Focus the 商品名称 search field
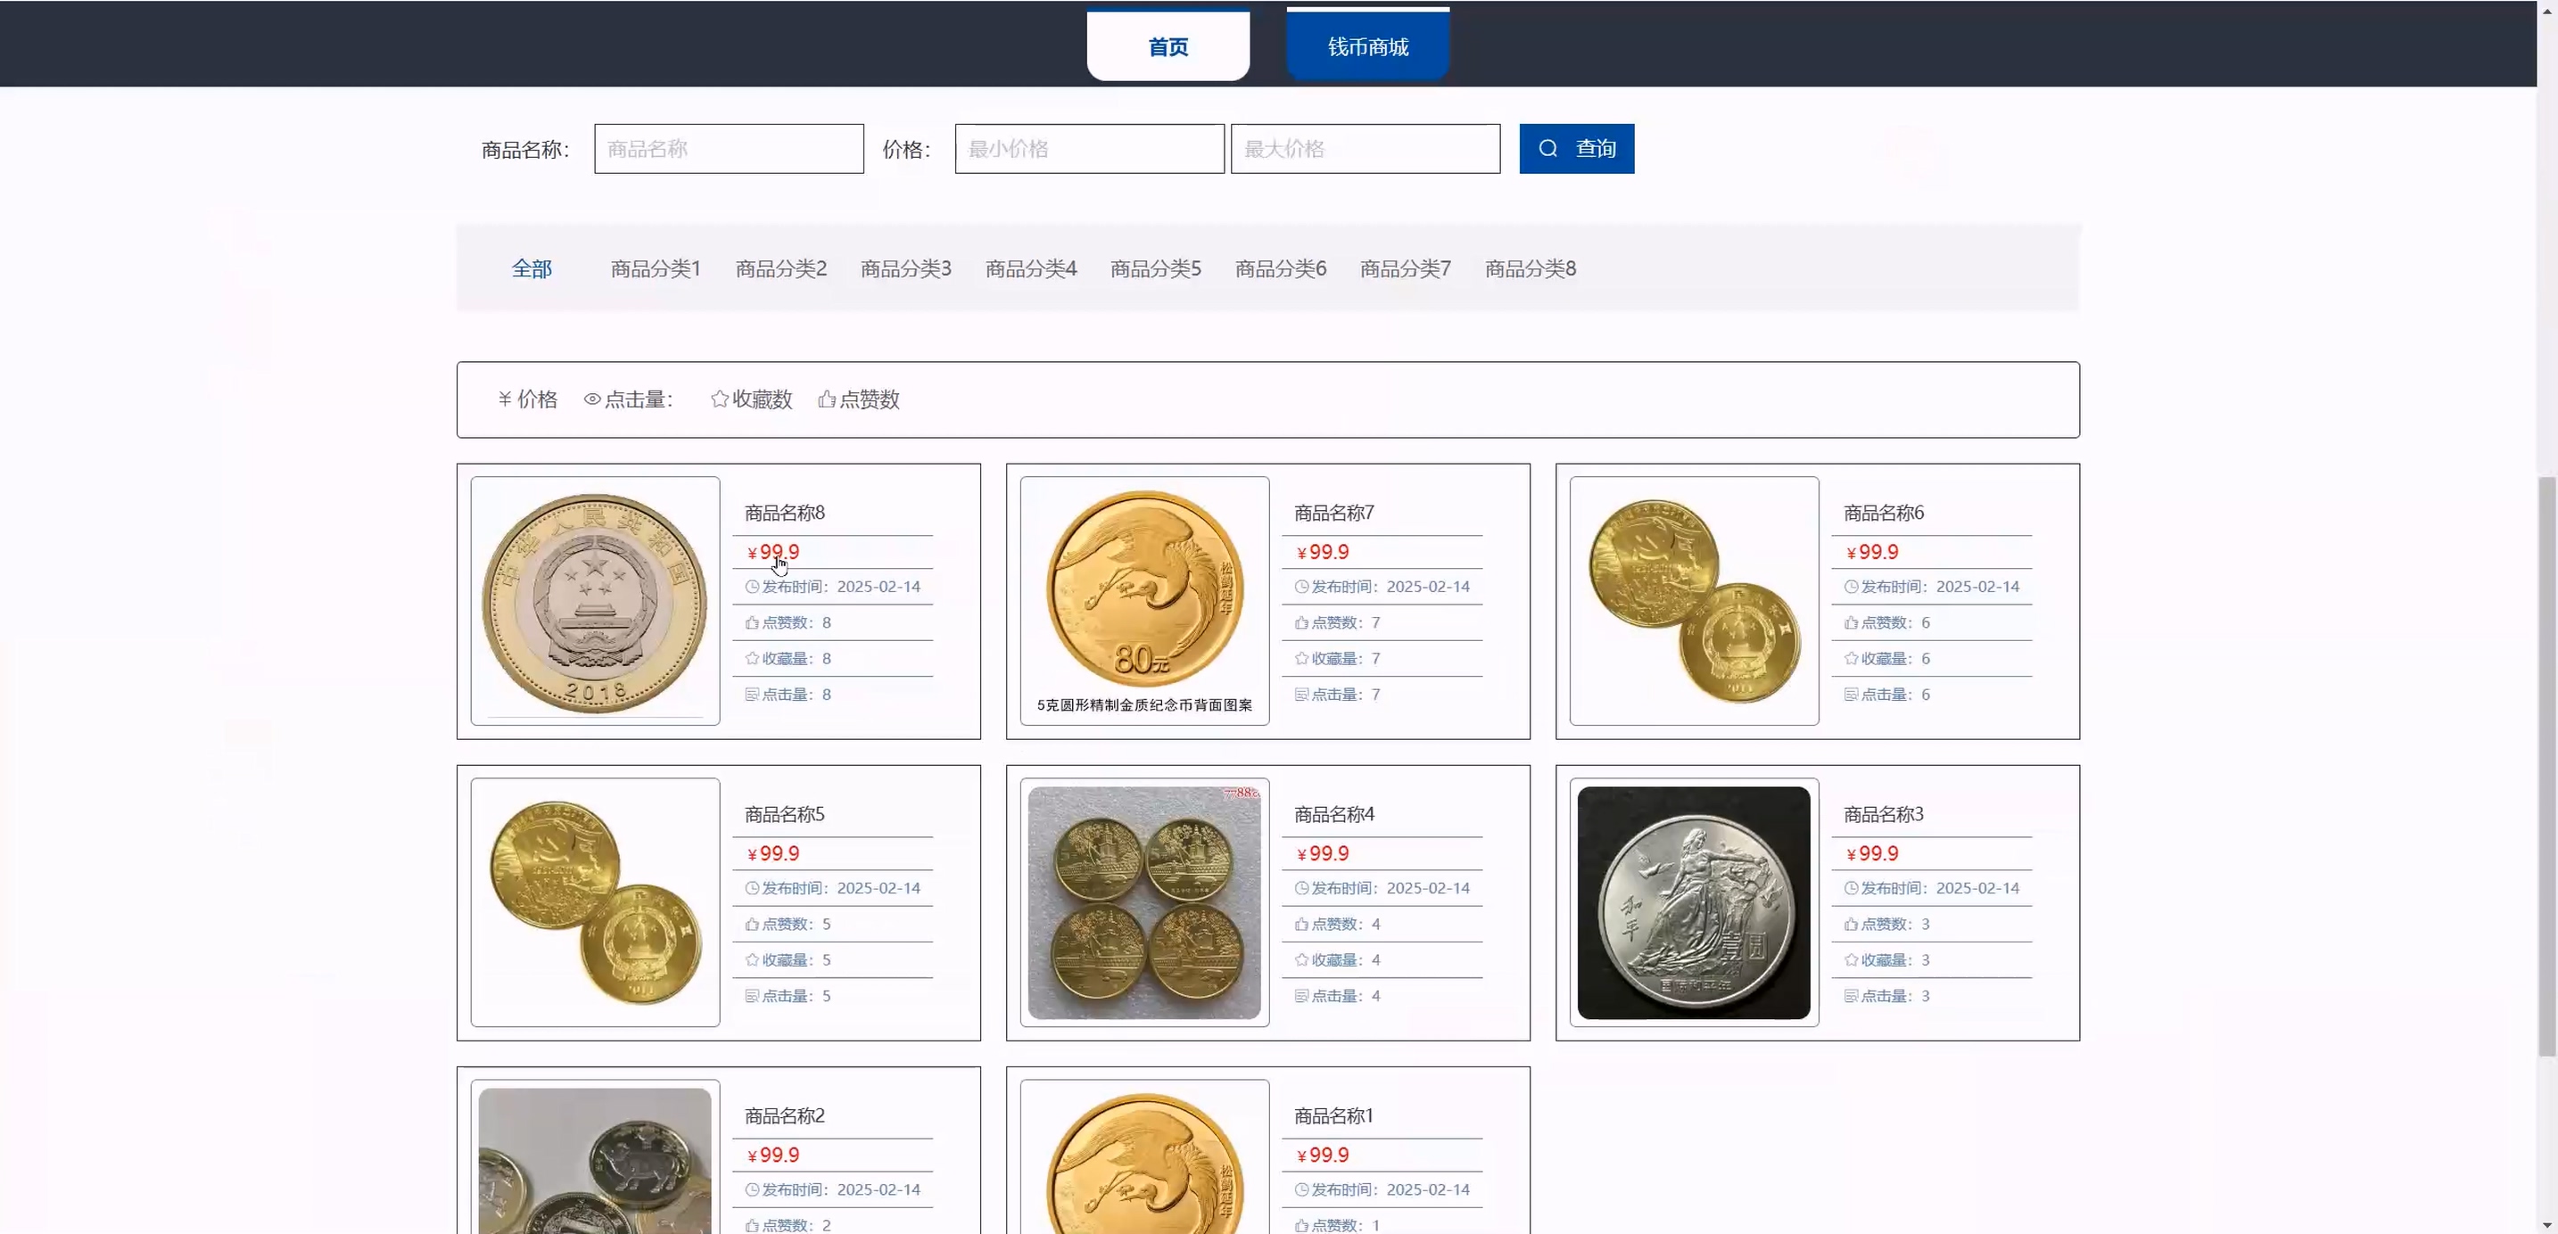This screenshot has height=1234, width=2558. 728,149
